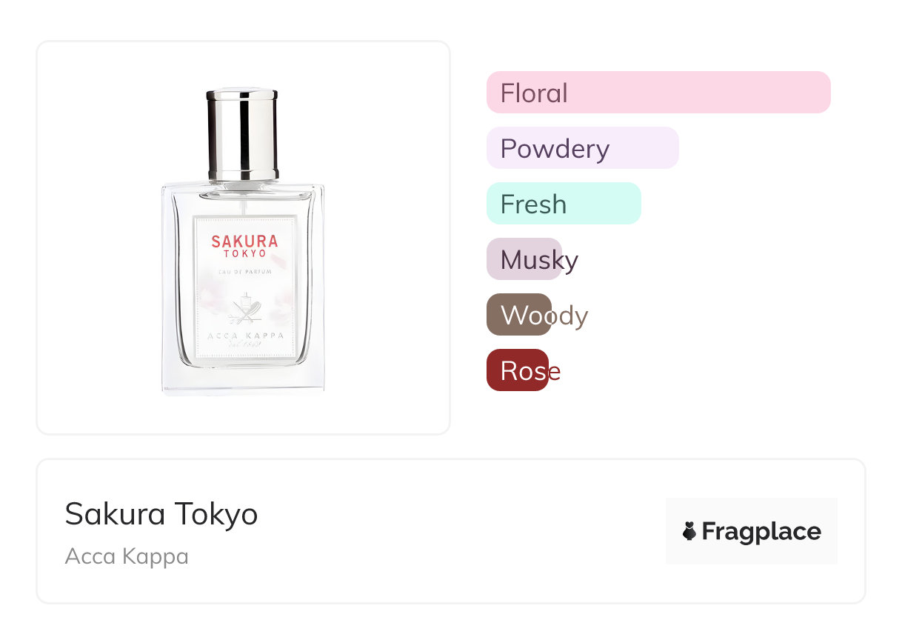902x640 pixels.
Task: Open the Sakura Tokyo fragrance title
Action: (161, 514)
